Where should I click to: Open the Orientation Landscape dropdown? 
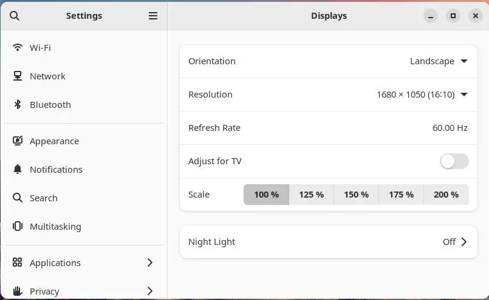point(439,61)
